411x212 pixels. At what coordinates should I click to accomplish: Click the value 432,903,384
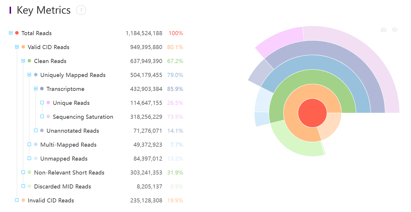[x=146, y=89]
